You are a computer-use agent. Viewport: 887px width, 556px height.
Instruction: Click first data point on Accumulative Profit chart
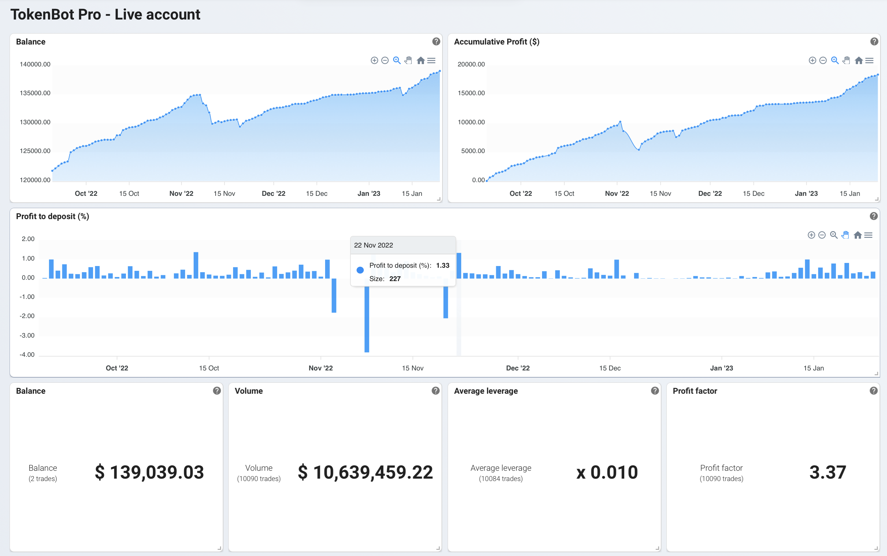tap(487, 180)
